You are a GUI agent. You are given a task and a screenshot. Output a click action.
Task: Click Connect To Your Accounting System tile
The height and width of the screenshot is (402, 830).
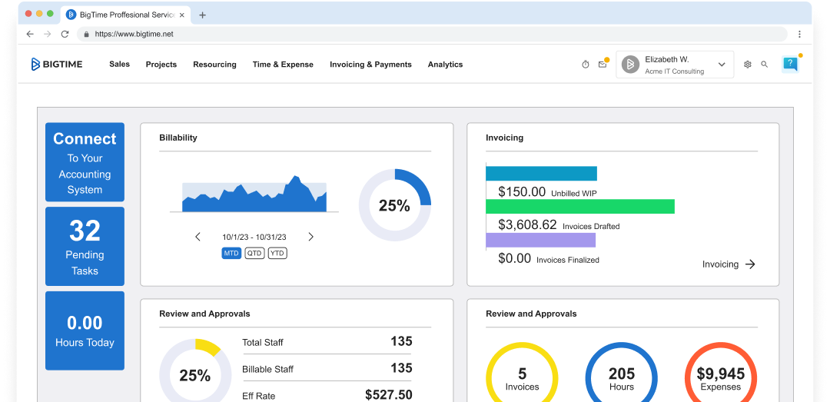[x=85, y=162]
